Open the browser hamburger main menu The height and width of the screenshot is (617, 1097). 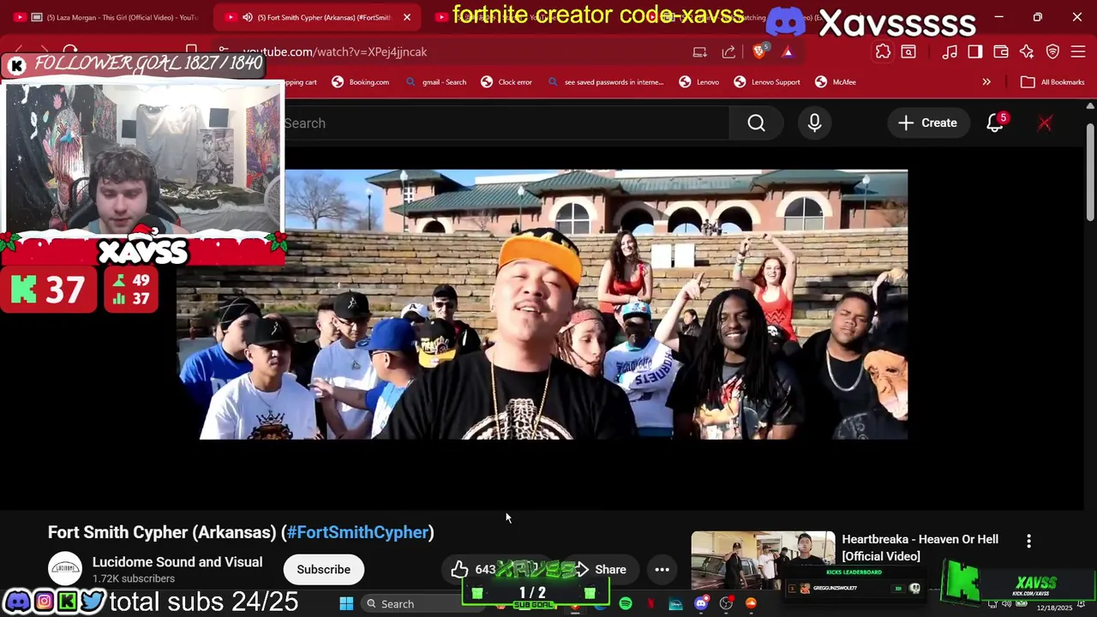[x=1078, y=51]
